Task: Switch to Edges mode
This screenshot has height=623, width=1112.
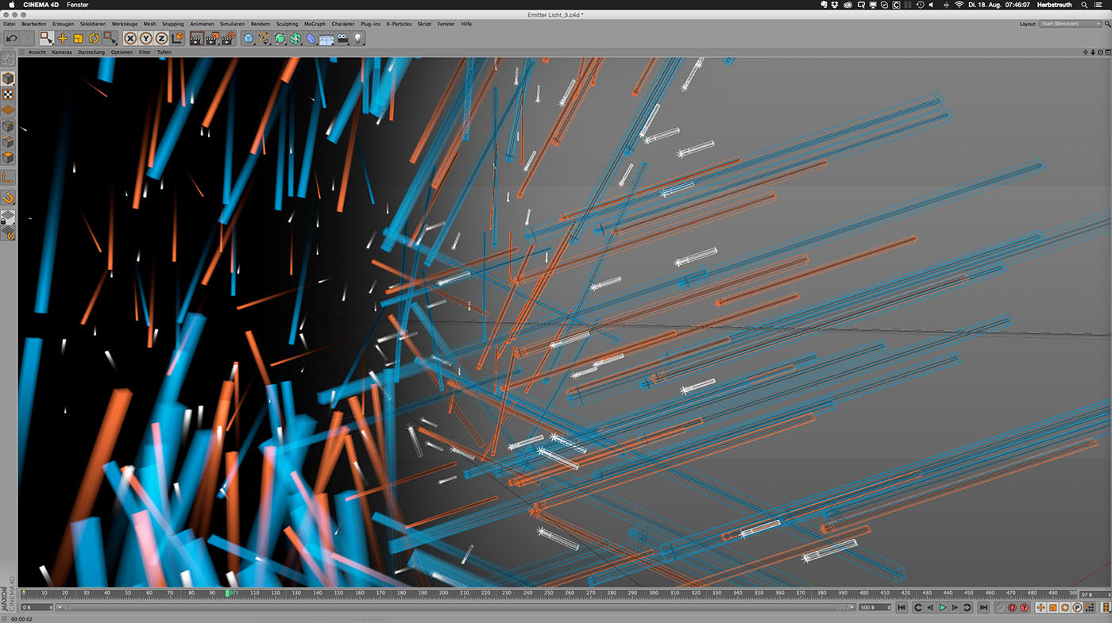Action: 8,142
